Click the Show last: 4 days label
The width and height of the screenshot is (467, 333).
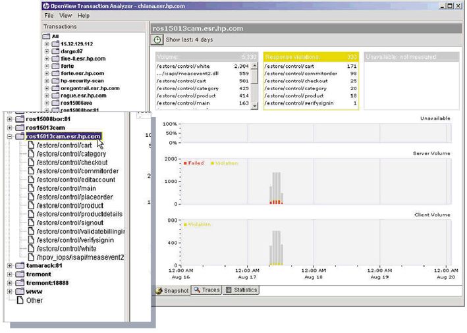[x=189, y=39]
